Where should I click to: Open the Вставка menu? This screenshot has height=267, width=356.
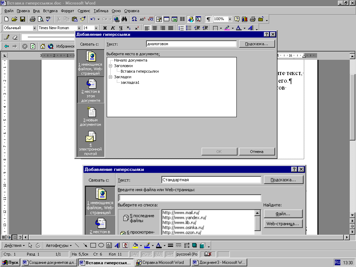point(50,11)
